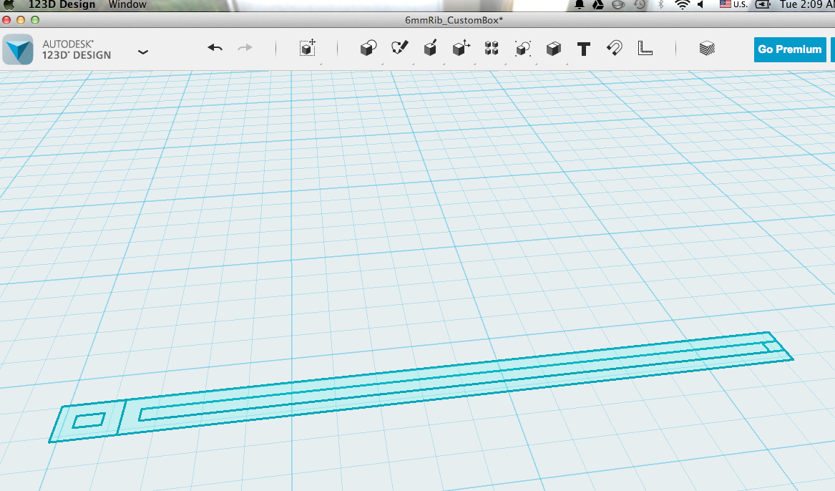Viewport: 835px width, 491px height.
Task: Open the Wi-Fi status menu
Action: pyautogui.click(x=682, y=5)
